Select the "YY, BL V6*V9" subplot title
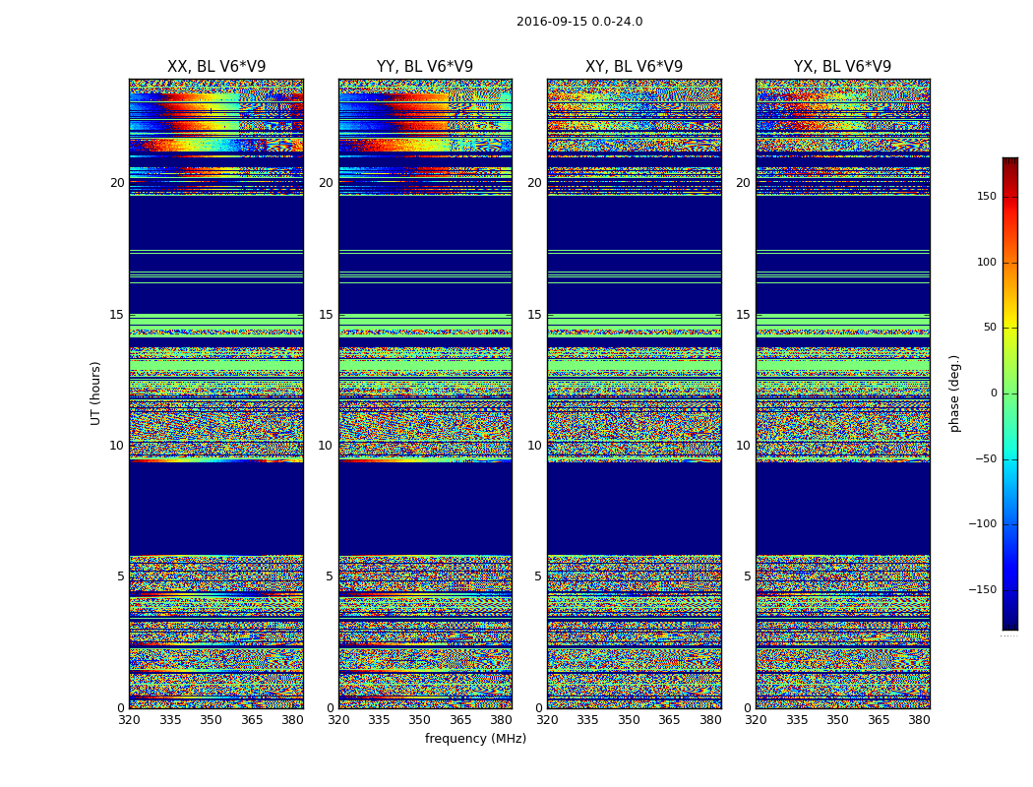Viewport: 1033px width, 787px height. tap(425, 67)
